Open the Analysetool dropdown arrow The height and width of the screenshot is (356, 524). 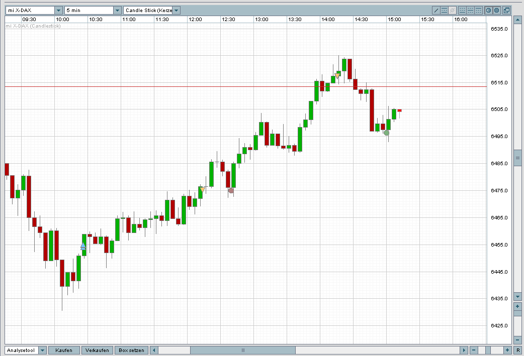click(42, 350)
